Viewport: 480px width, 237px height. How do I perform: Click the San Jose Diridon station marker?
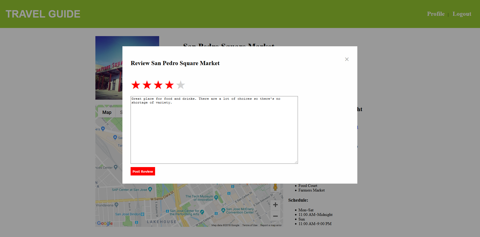143,214
